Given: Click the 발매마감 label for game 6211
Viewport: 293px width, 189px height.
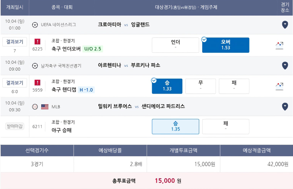Looking at the screenshot, I should point(14,126).
